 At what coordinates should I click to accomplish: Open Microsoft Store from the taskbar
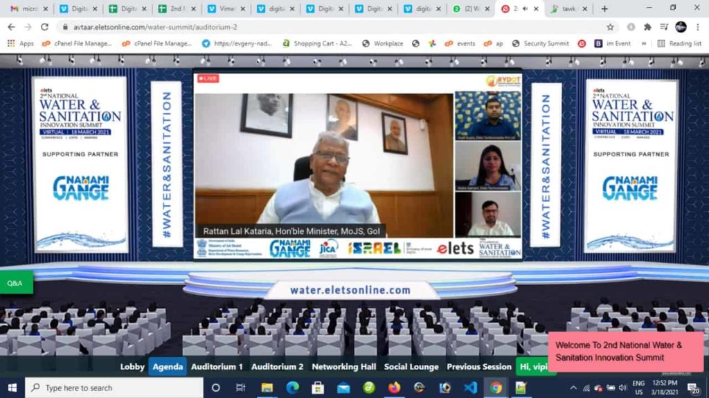[x=318, y=388]
